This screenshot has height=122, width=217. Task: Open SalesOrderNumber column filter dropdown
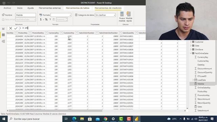click(x=97, y=33)
